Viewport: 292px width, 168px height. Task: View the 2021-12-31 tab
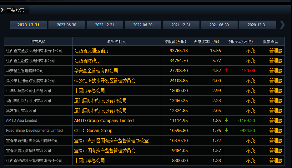pyautogui.click(x=181, y=25)
